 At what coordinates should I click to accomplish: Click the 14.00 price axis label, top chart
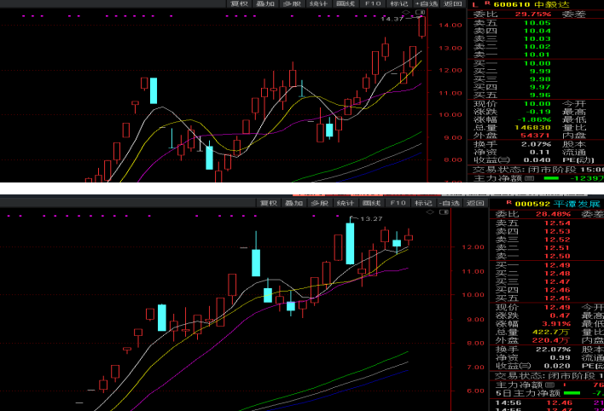(x=450, y=25)
